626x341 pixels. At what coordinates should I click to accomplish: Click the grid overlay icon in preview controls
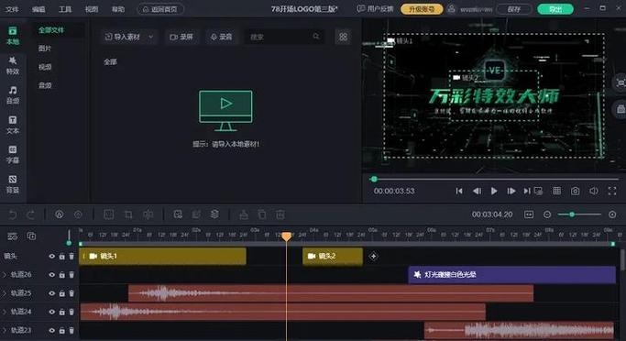[557, 192]
